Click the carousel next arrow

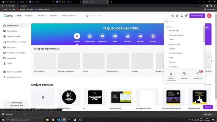click(x=211, y=61)
